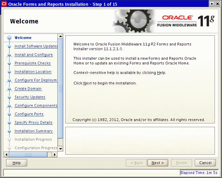Go to Specify Proxy Details step
The width and height of the screenshot is (222, 178).
pyautogui.click(x=33, y=122)
